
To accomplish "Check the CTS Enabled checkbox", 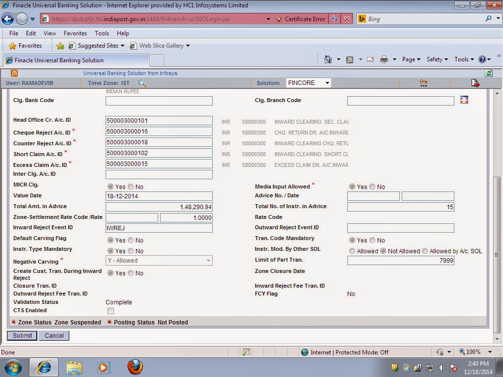I will 111,310.
